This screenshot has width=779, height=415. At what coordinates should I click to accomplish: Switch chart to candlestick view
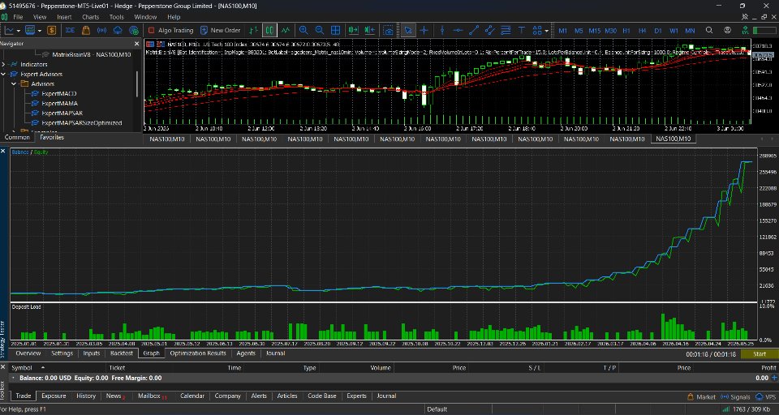[x=269, y=30]
